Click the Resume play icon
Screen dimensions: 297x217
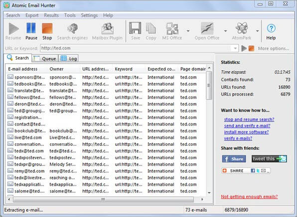tap(13, 28)
